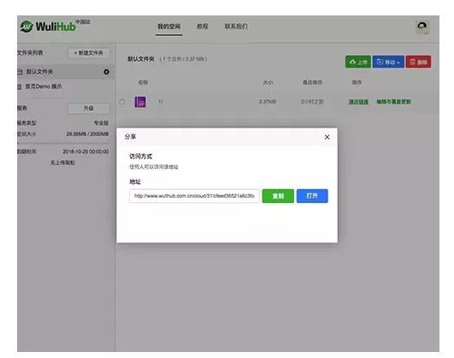Click the WuliHub logo

[x=56, y=26]
